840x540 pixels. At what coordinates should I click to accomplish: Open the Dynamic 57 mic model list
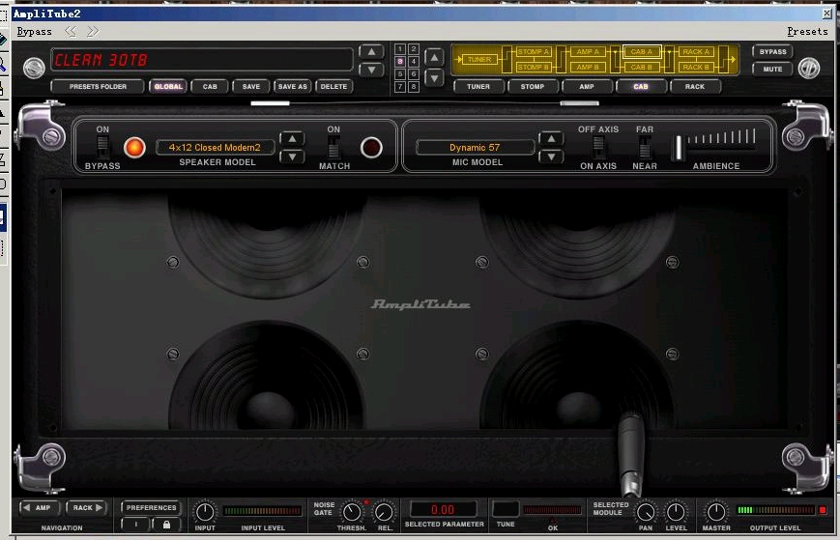(x=475, y=147)
